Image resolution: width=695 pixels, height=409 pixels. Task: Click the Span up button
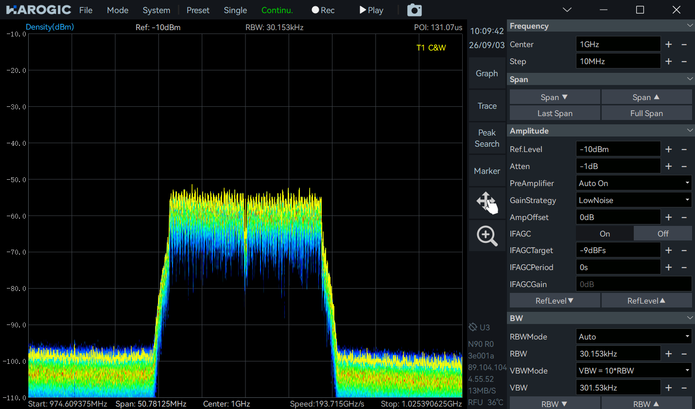(646, 97)
